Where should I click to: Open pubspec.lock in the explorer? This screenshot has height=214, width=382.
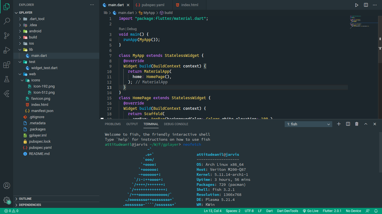coord(56,141)
